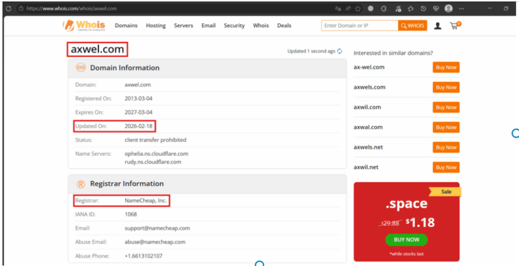Reload the page with the refresh icon
519x266 pixels.
(8, 9)
